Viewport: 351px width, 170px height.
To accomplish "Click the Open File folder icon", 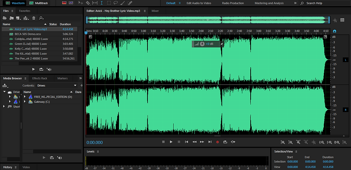I will pyautogui.click(x=5, y=18).
